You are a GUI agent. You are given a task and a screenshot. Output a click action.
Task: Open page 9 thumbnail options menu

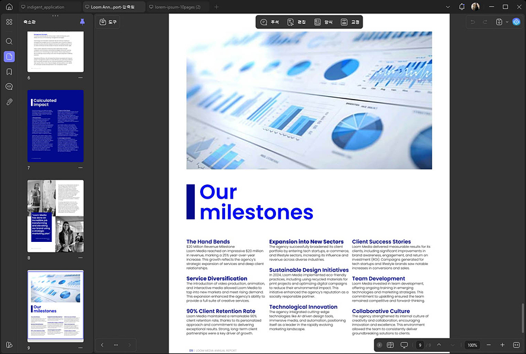click(81, 347)
